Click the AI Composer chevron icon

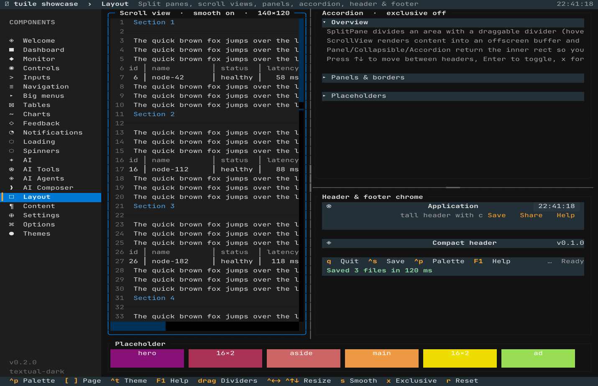pyautogui.click(x=12, y=188)
